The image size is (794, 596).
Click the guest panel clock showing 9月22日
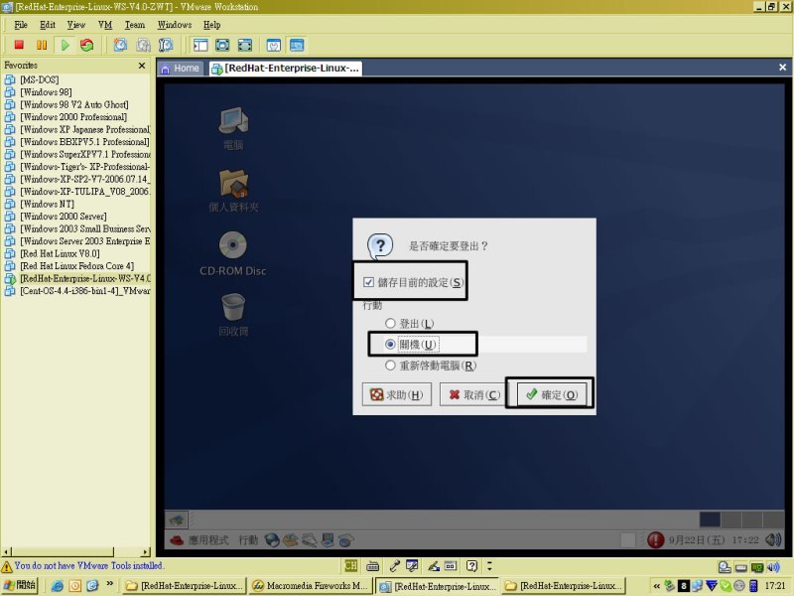tap(714, 540)
